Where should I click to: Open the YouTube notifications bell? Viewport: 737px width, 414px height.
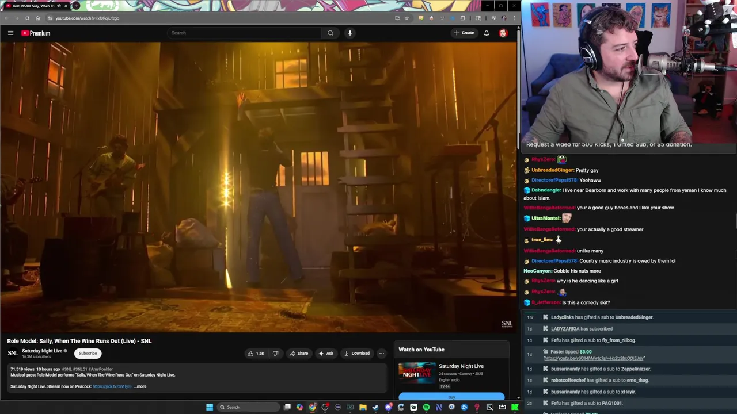(x=487, y=33)
